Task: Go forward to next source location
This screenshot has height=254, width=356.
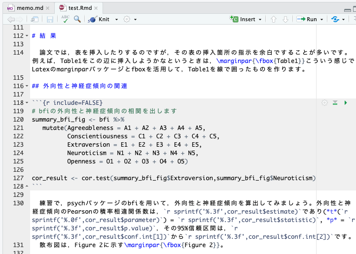Action: point(20,19)
